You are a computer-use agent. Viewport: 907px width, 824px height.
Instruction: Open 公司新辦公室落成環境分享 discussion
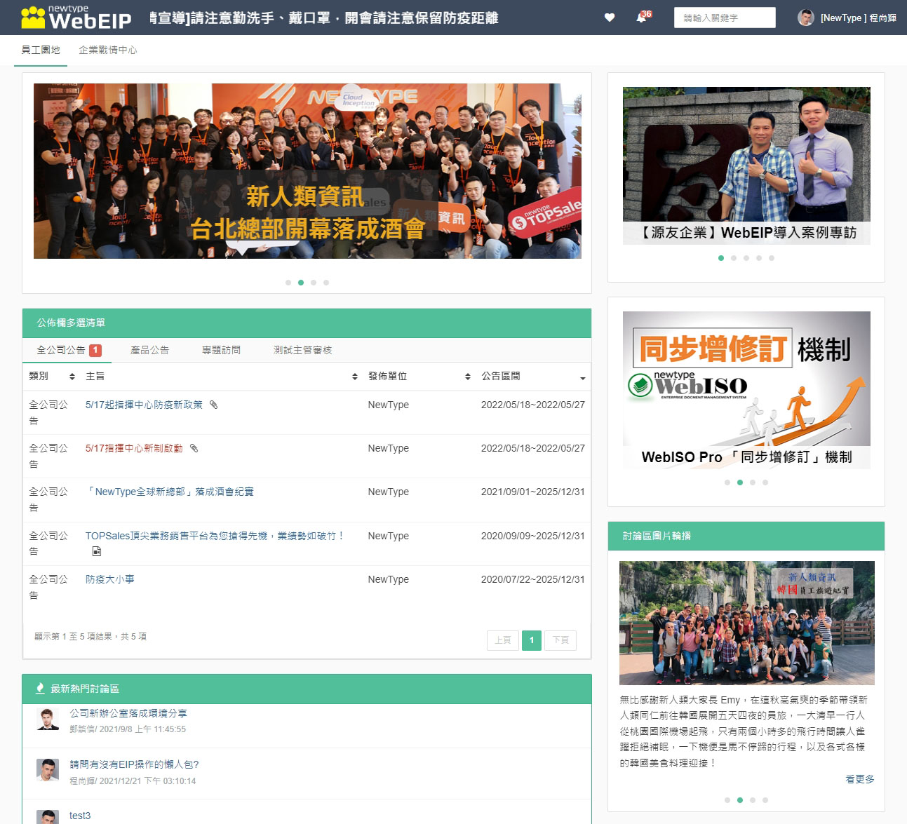point(128,713)
